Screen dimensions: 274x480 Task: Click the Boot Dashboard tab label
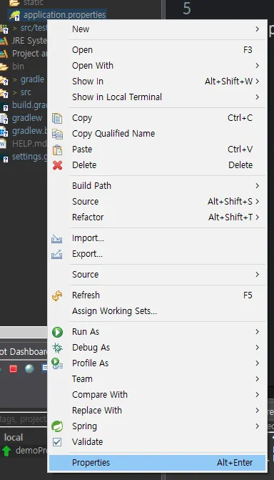click(x=24, y=352)
